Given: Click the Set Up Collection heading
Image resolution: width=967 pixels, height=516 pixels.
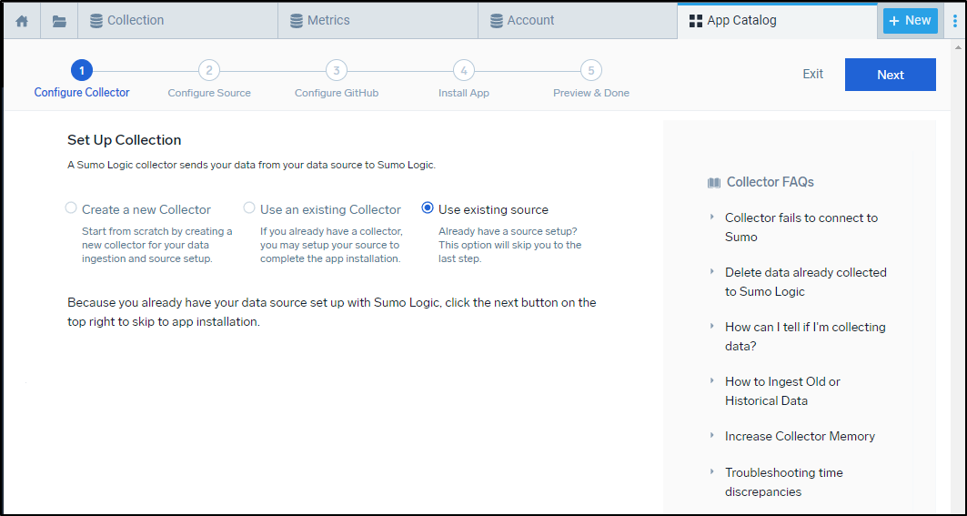Looking at the screenshot, I should click(124, 140).
